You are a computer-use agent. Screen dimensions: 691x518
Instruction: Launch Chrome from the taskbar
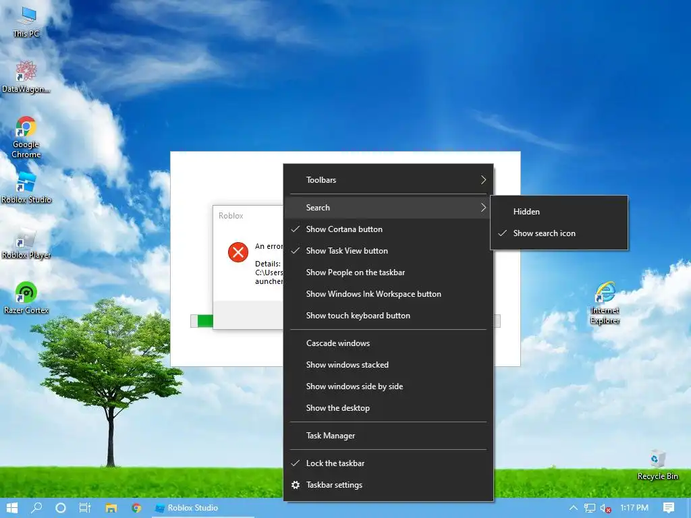[136, 508]
